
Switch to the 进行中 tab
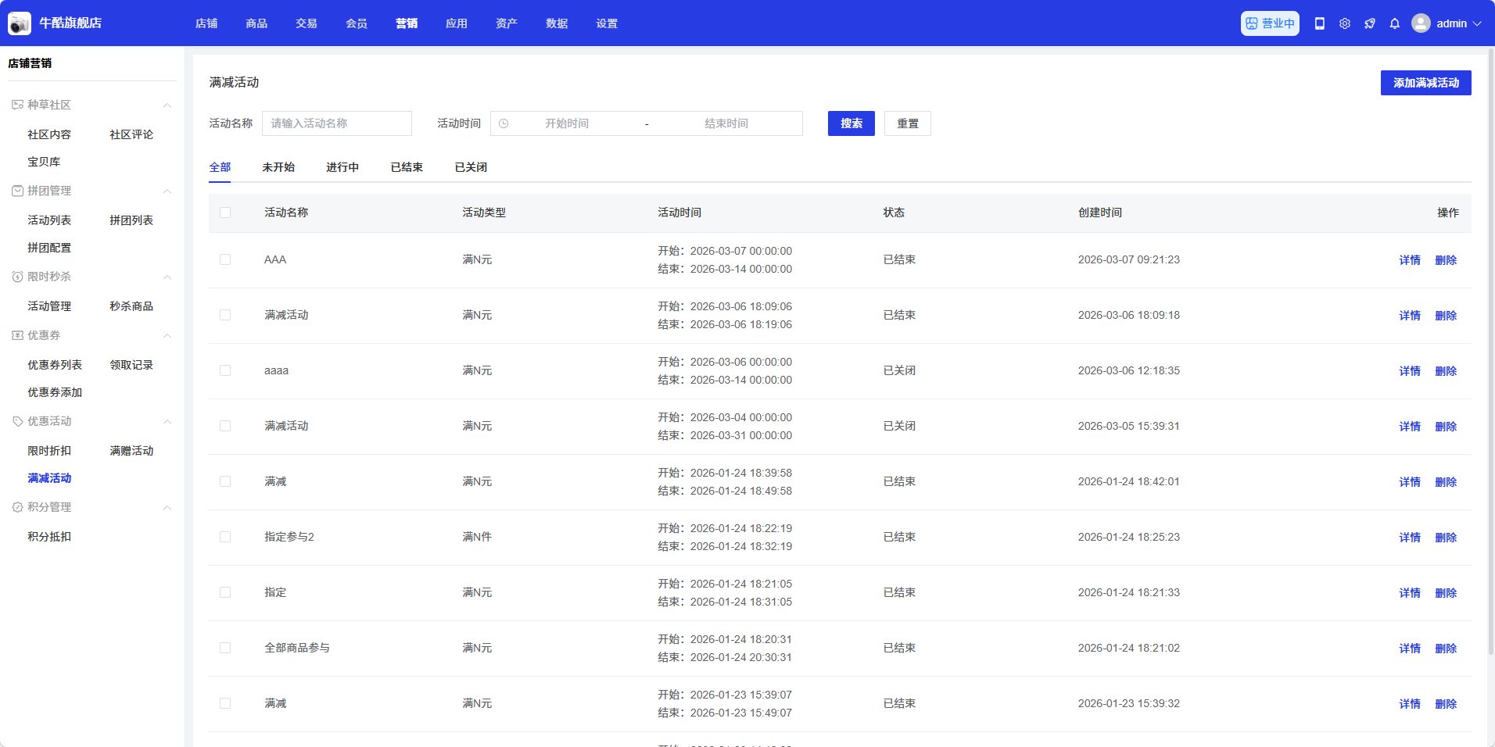point(342,167)
